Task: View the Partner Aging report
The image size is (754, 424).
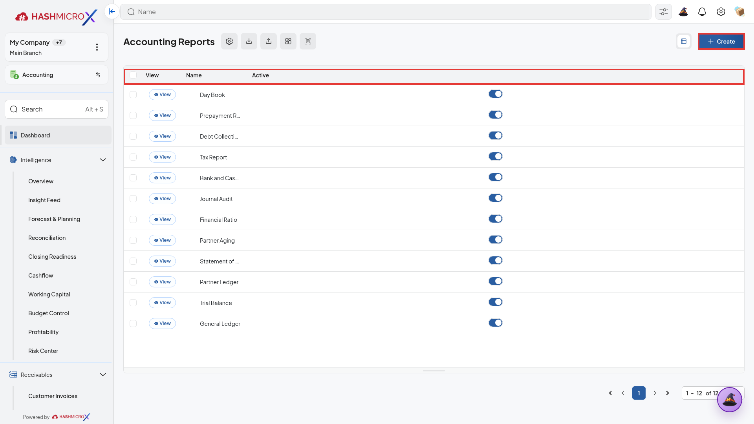Action: click(162, 240)
